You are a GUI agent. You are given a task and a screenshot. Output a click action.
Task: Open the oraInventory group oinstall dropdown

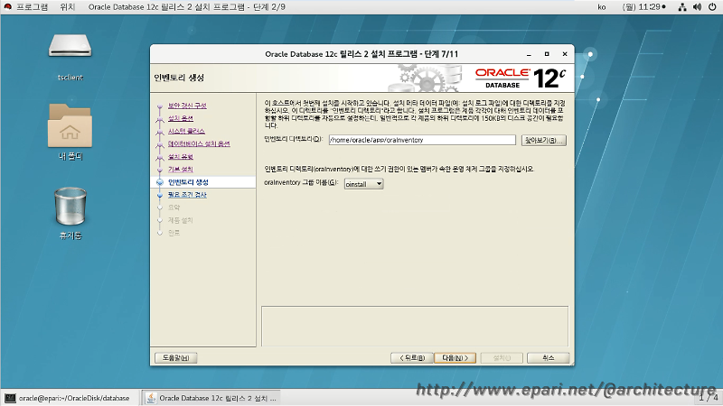point(364,184)
